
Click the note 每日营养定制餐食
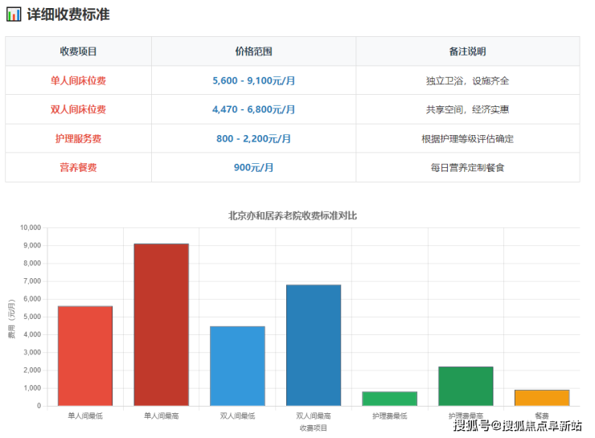[x=467, y=167]
